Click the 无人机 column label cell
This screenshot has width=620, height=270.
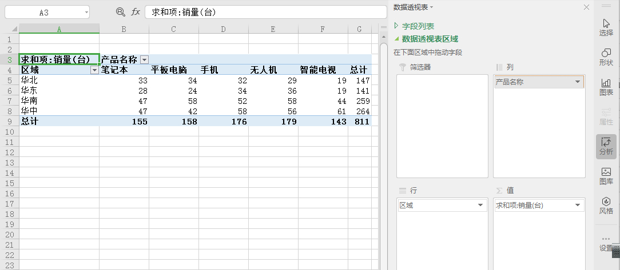(x=273, y=70)
